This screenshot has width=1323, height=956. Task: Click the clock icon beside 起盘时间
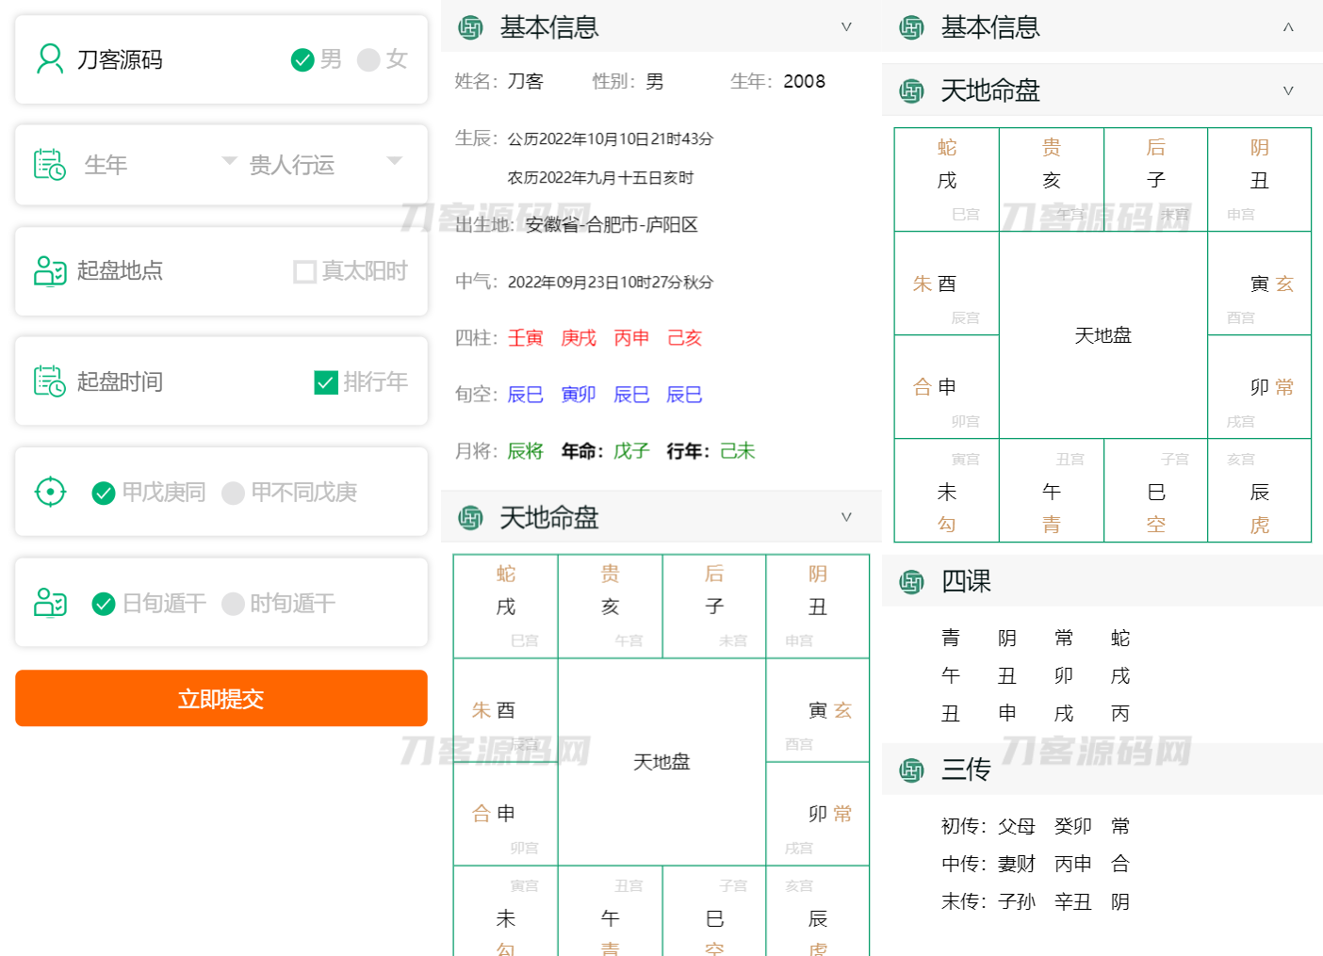pyautogui.click(x=49, y=381)
